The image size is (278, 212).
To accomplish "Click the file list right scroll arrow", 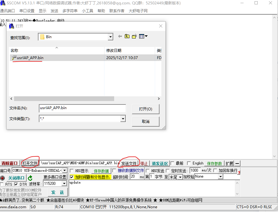I will (159, 98).
